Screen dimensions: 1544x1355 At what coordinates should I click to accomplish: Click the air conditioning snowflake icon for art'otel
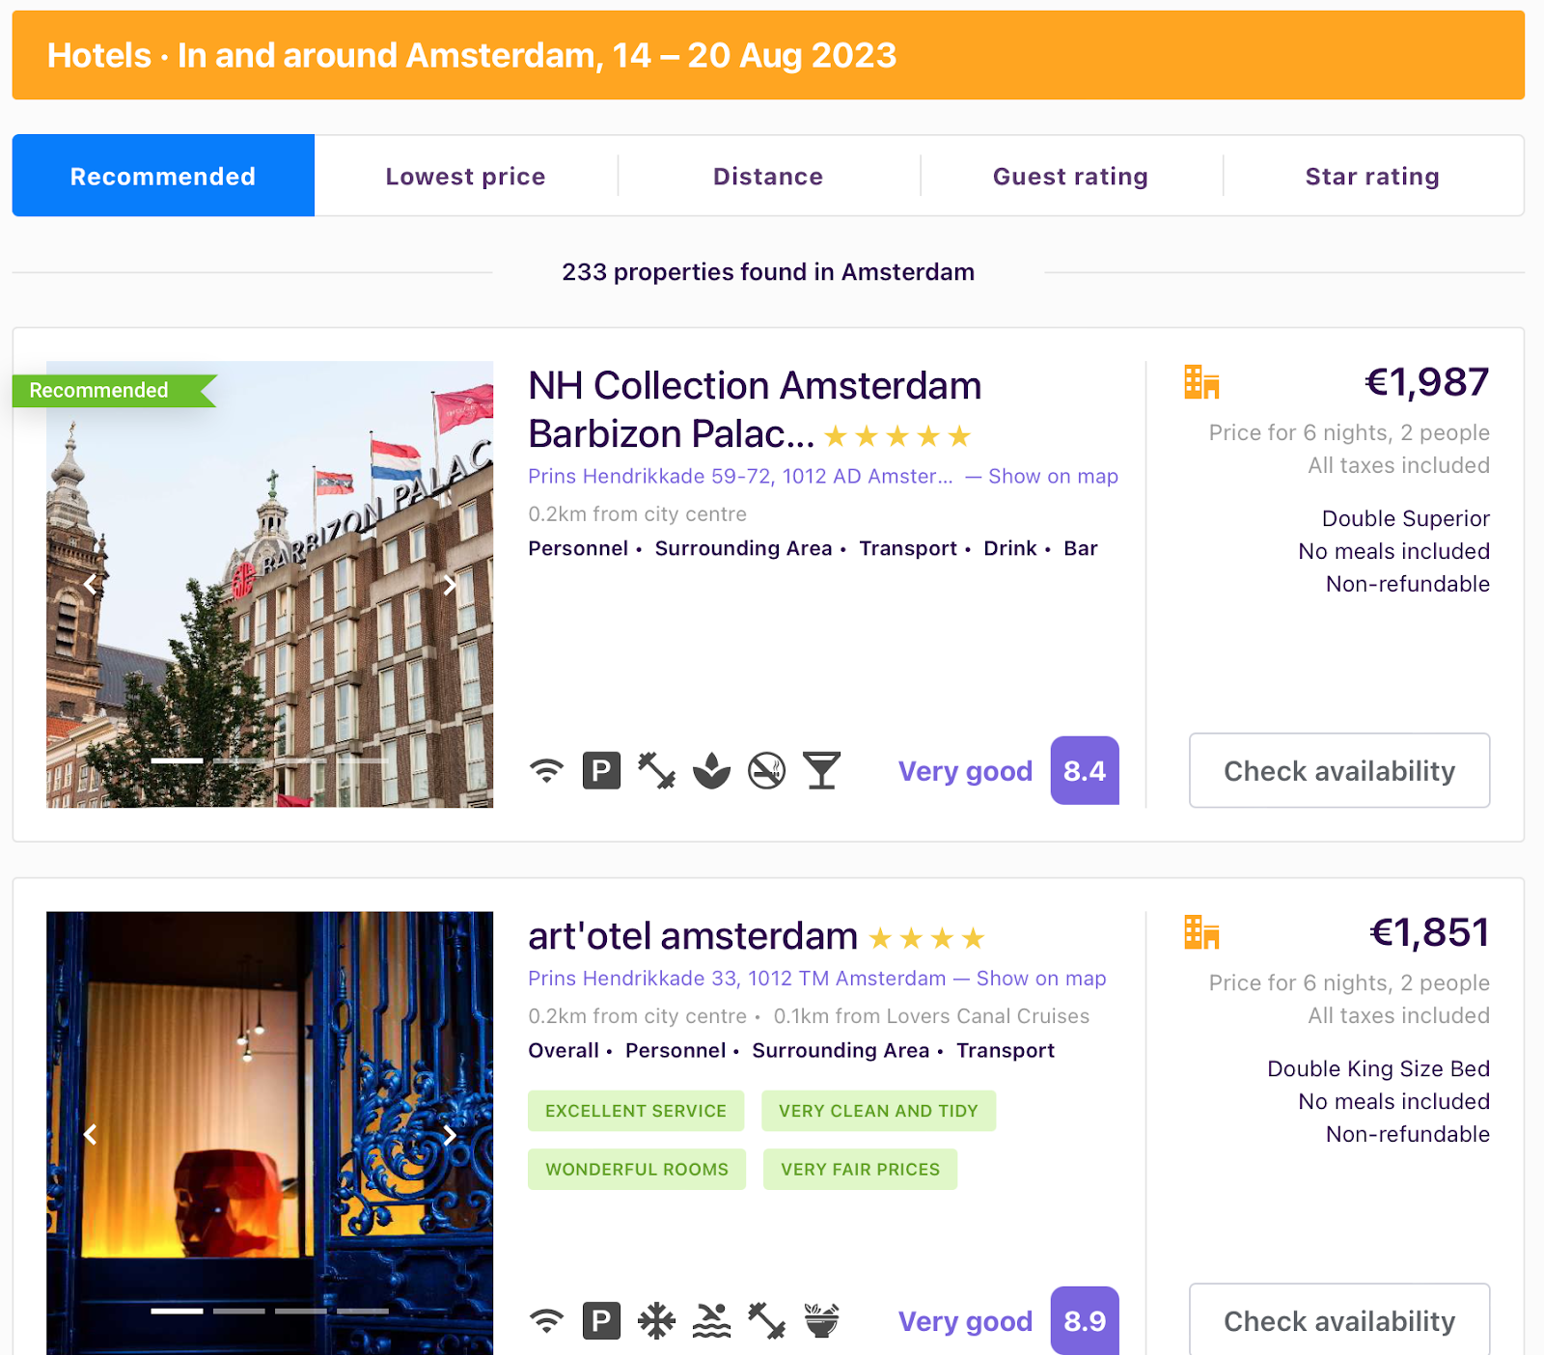(656, 1320)
